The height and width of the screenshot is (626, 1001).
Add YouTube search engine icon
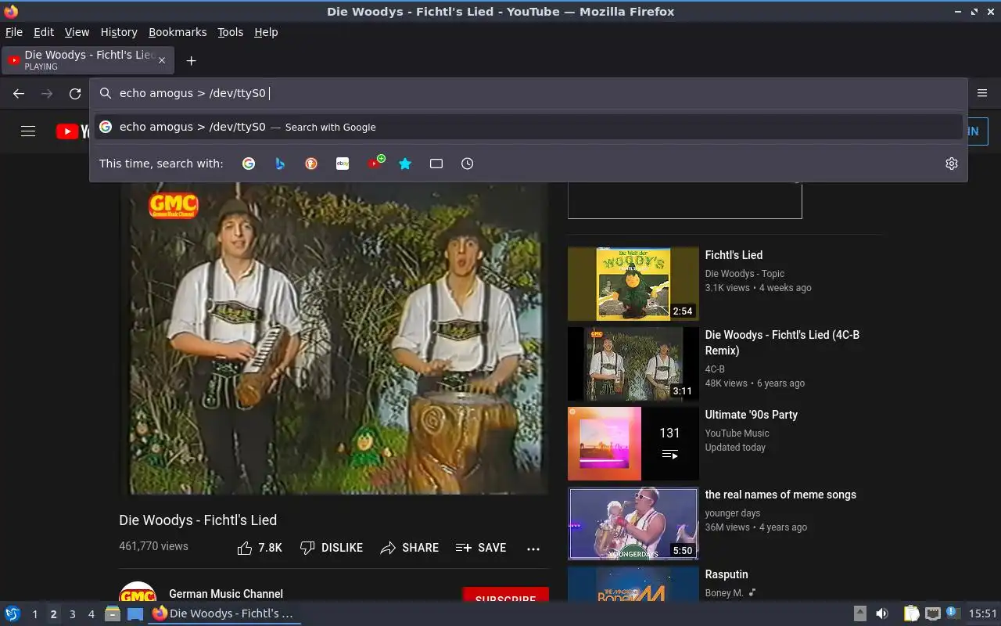[375, 163]
